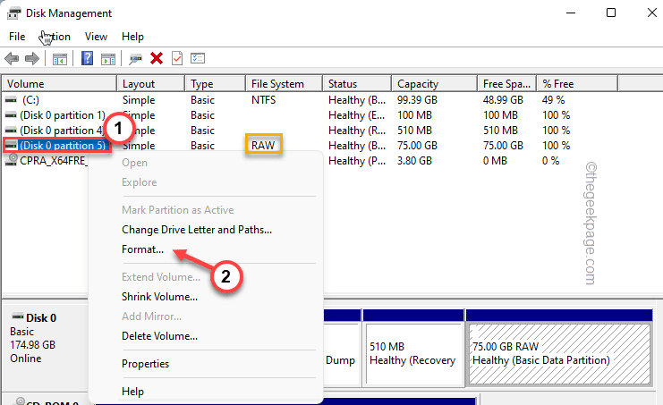Screen dimensions: 663x405
Task: Click the Forward arrow toolbar icon
Action: [x=31, y=59]
